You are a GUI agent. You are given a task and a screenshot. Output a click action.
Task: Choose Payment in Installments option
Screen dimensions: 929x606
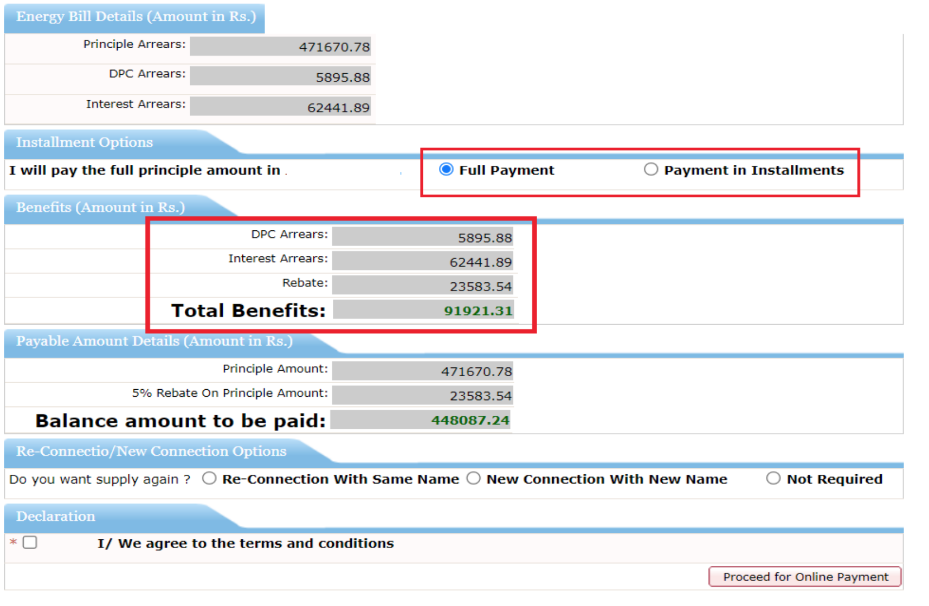click(650, 170)
